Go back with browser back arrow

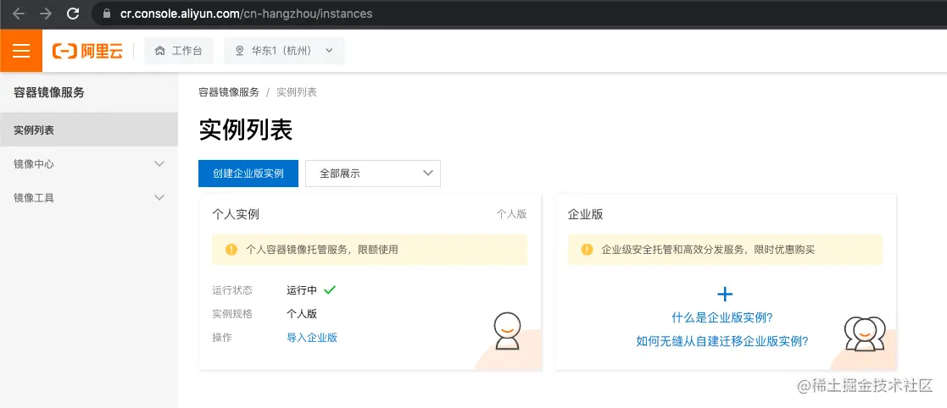(x=18, y=14)
